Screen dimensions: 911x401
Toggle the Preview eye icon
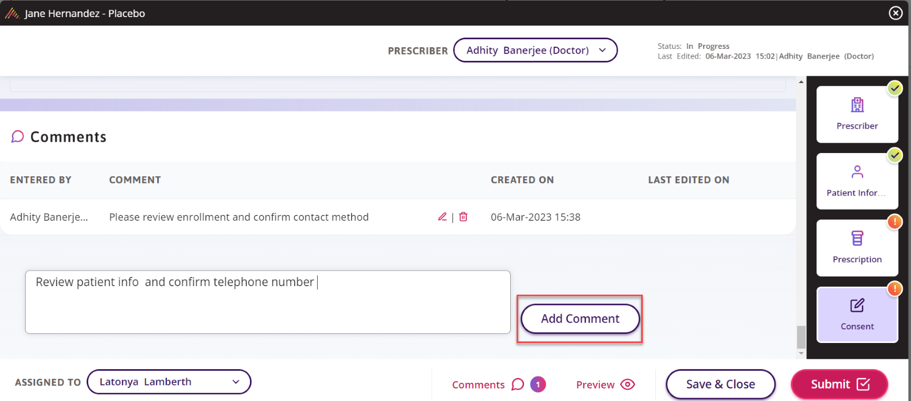coord(627,385)
